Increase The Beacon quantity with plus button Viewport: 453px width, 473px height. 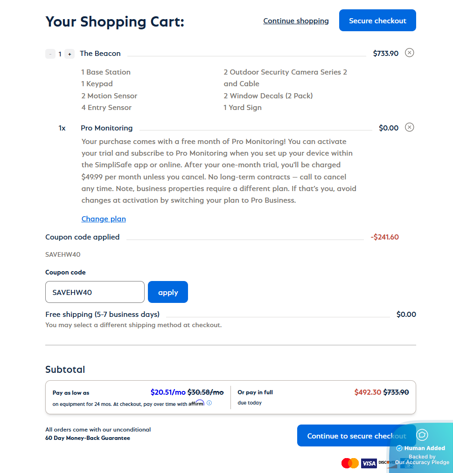(x=70, y=54)
